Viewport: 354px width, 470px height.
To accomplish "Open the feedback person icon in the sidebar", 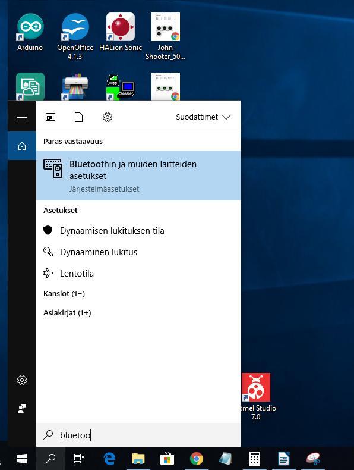I will point(22,409).
